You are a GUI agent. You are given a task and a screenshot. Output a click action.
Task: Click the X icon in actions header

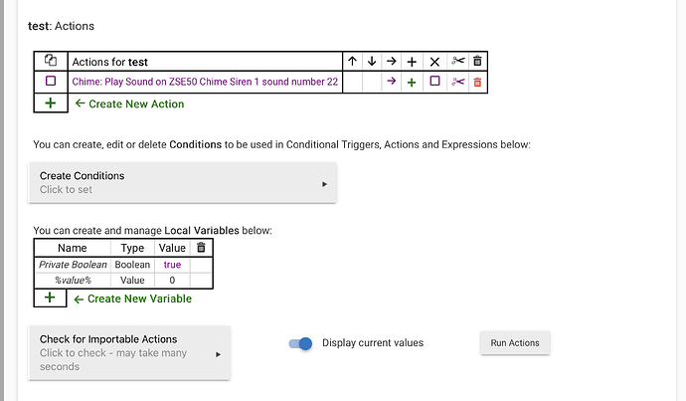tap(434, 62)
